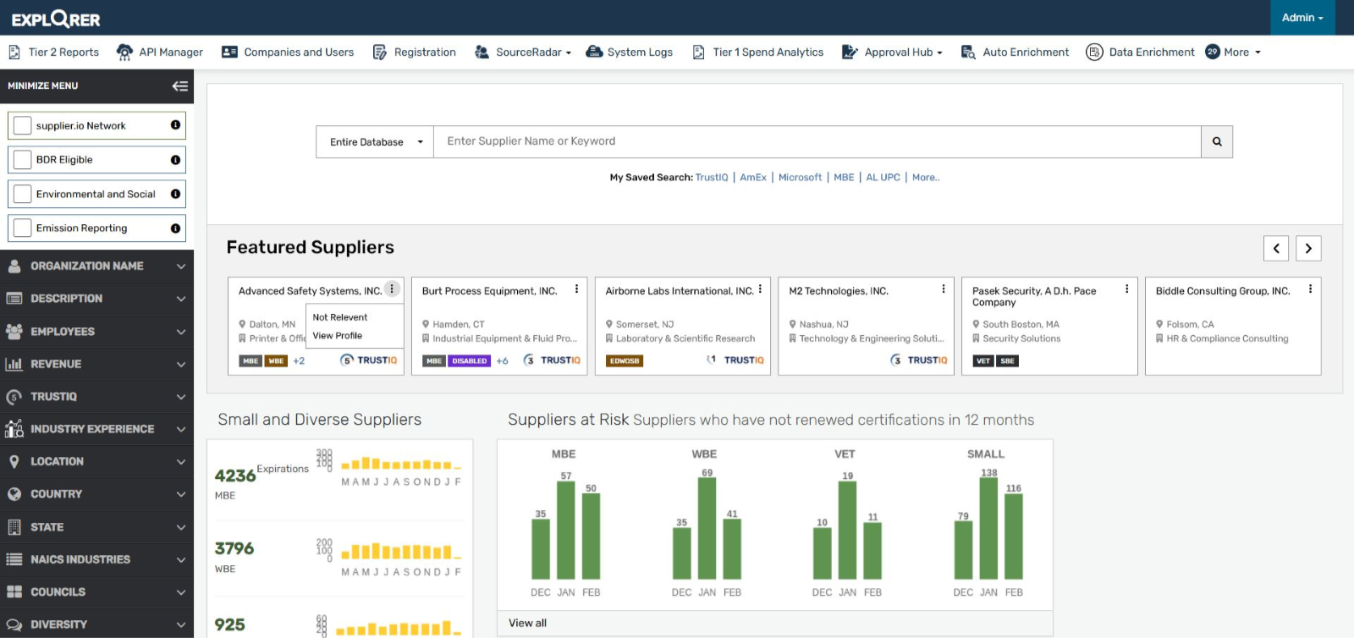Toggle Emission Reporting checkbox

pos(23,228)
